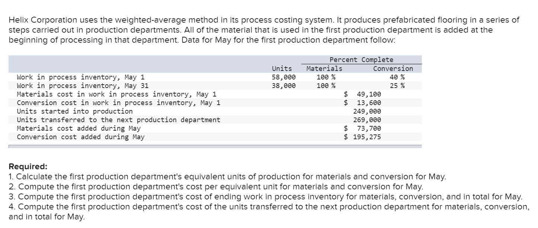Click the 'Helix Corporation' intro paragraph
This screenshot has width=538, height=228.
pos(264,30)
